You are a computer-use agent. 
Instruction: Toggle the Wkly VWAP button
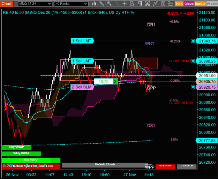pyautogui.click(x=21, y=154)
